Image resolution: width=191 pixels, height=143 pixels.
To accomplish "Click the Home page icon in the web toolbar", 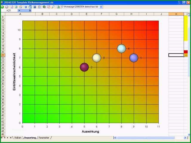I will (21, 7).
